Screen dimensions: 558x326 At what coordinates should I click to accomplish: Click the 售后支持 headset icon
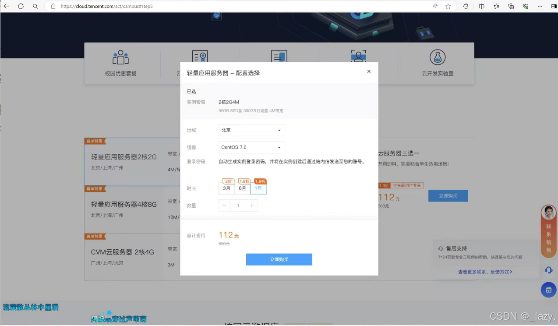coord(441,248)
